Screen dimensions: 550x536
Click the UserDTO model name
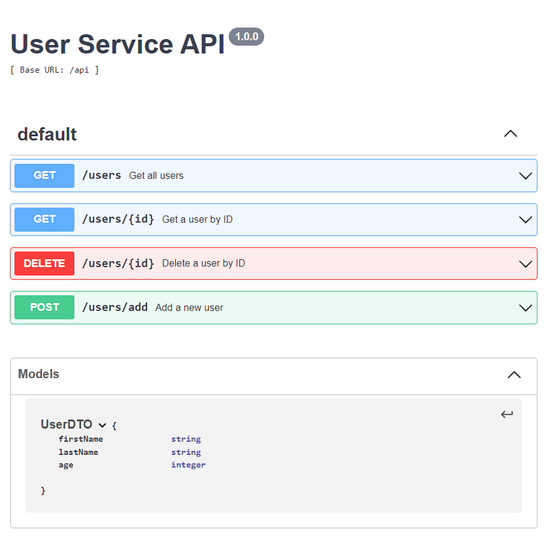(x=66, y=424)
